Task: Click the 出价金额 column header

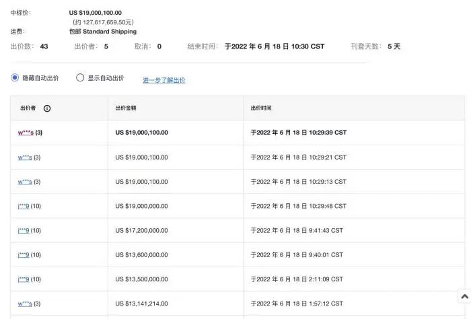Action: pos(126,108)
